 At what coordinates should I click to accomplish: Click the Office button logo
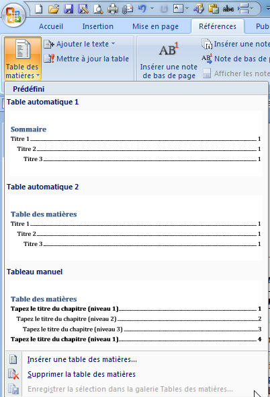13,15
